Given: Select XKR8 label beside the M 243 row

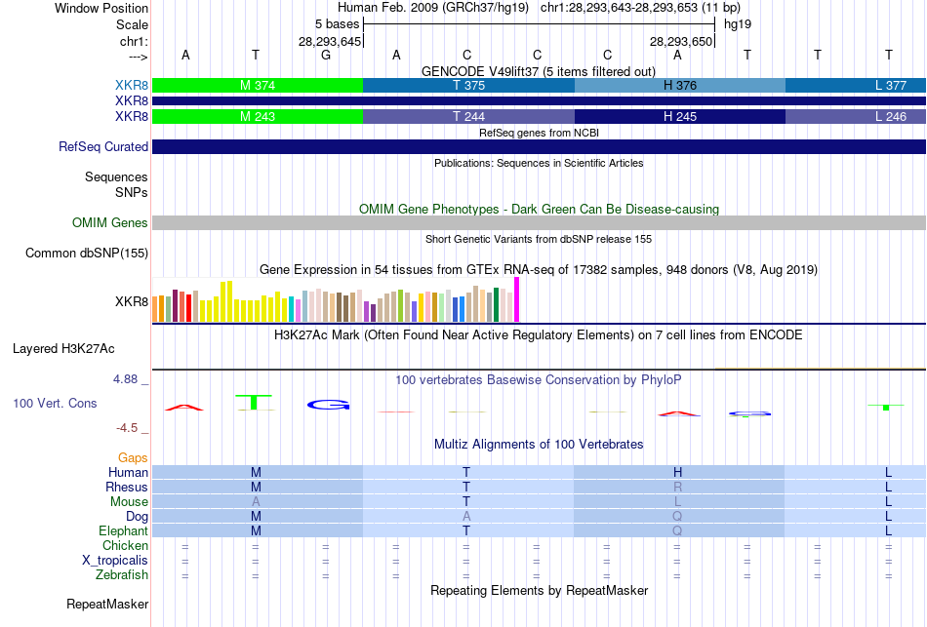Looking at the screenshot, I should coord(132,116).
